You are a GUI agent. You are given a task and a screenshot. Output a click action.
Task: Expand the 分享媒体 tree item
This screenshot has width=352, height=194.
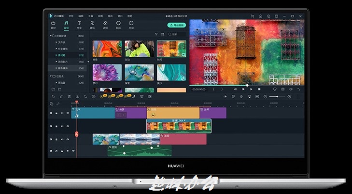[x=56, y=49]
